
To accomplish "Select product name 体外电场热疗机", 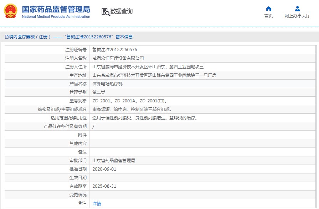I will [107, 84].
